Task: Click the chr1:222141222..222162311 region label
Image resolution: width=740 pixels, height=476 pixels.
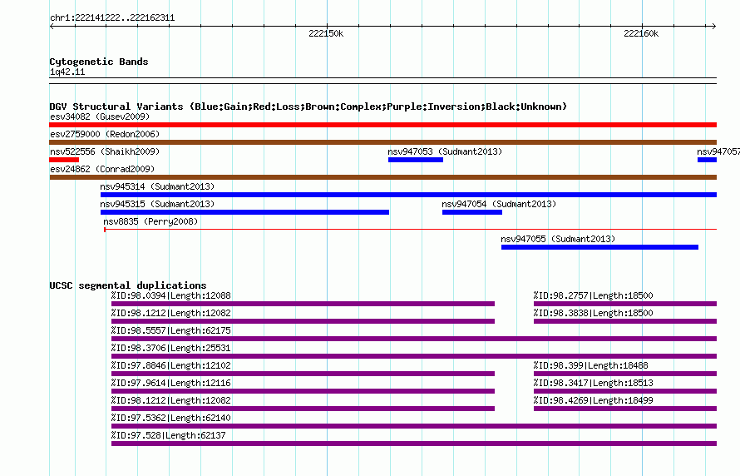Action: coord(112,17)
